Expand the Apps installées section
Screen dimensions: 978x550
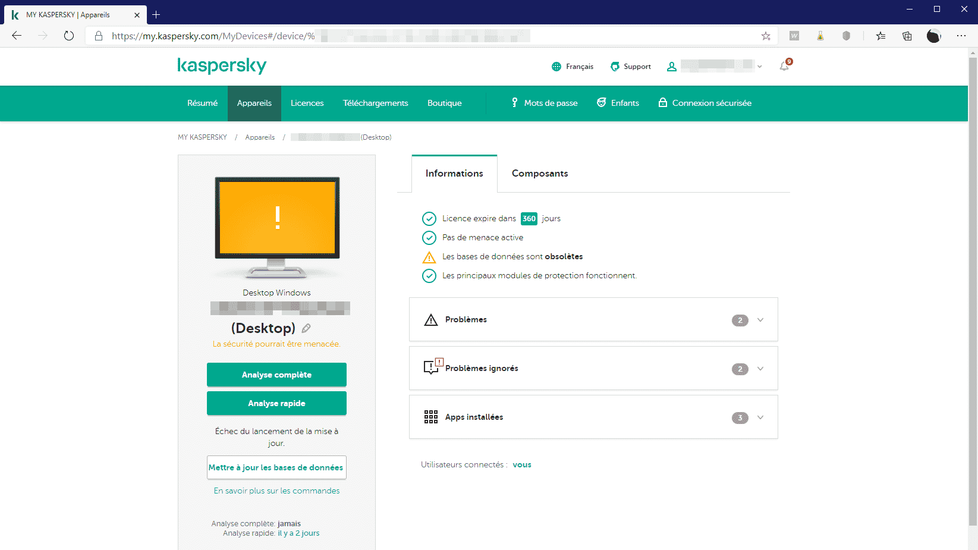click(x=760, y=417)
